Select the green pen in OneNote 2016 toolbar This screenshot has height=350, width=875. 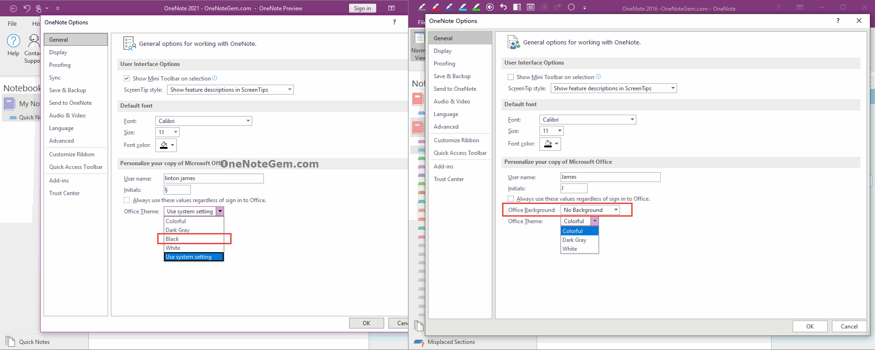476,7
